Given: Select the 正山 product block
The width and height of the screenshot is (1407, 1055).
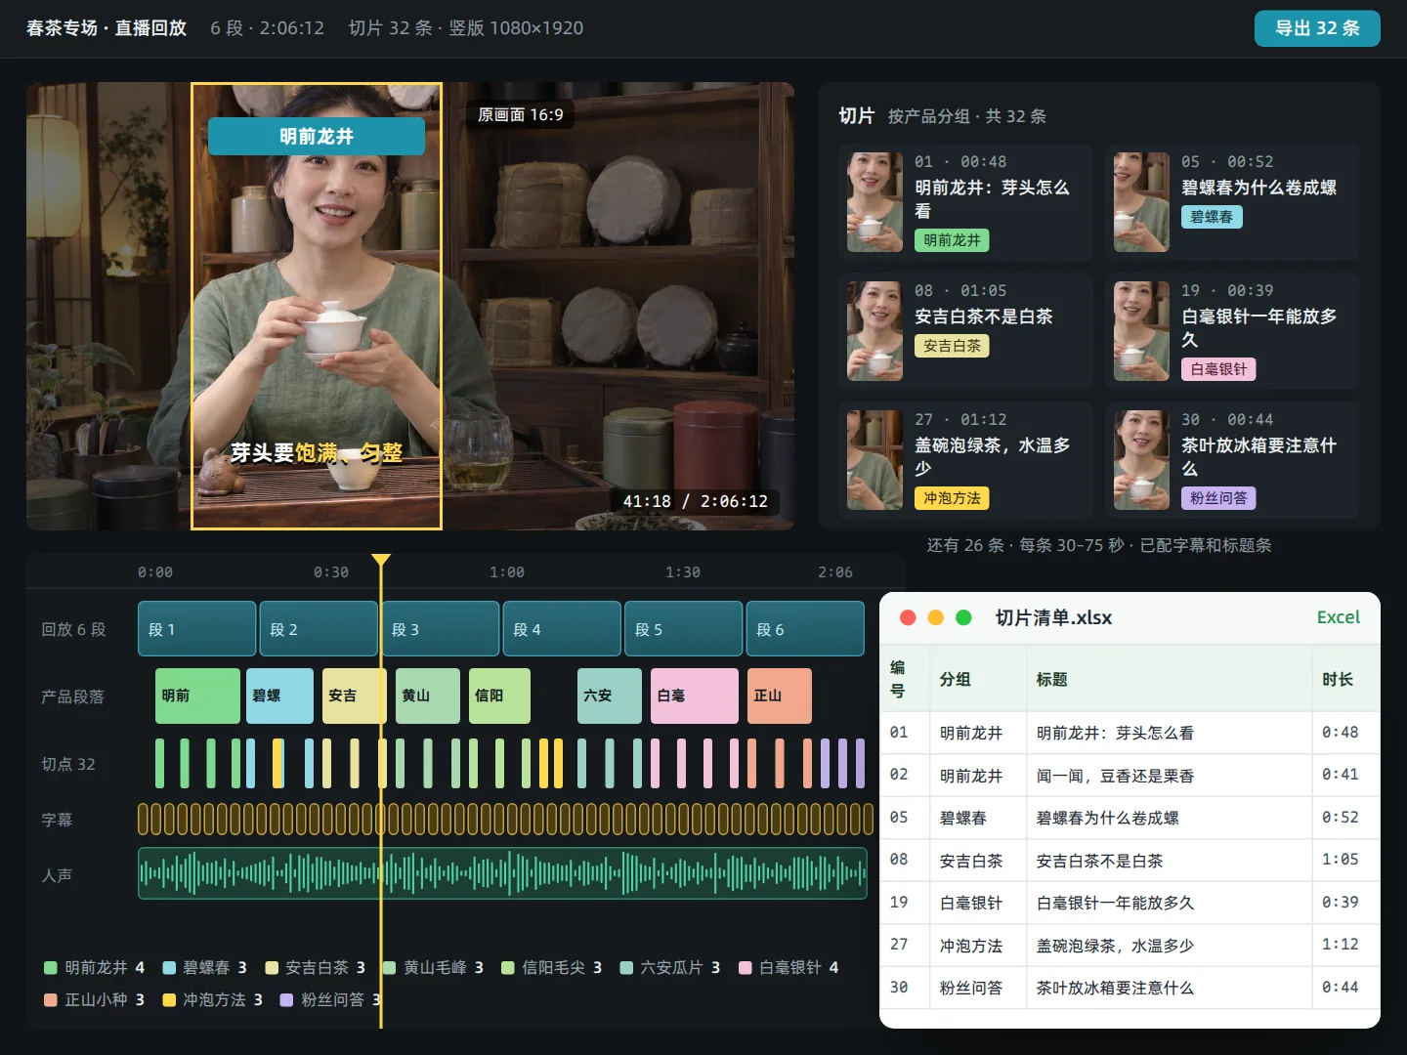Looking at the screenshot, I should tap(780, 696).
